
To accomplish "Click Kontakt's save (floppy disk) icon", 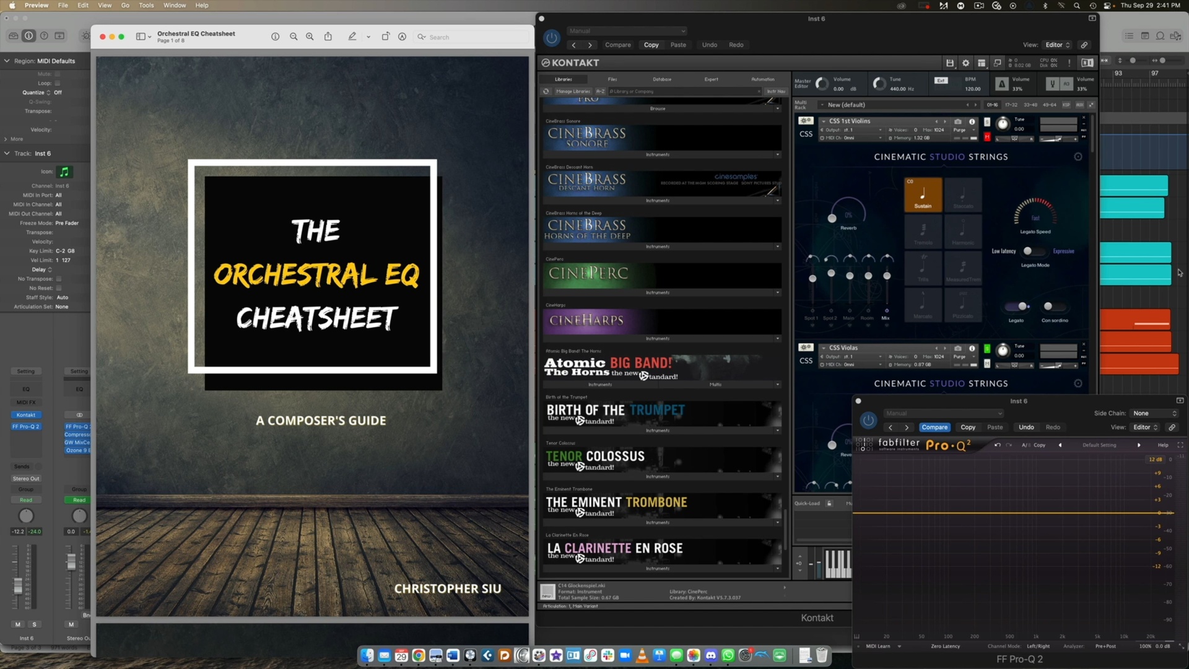I will pos(949,63).
